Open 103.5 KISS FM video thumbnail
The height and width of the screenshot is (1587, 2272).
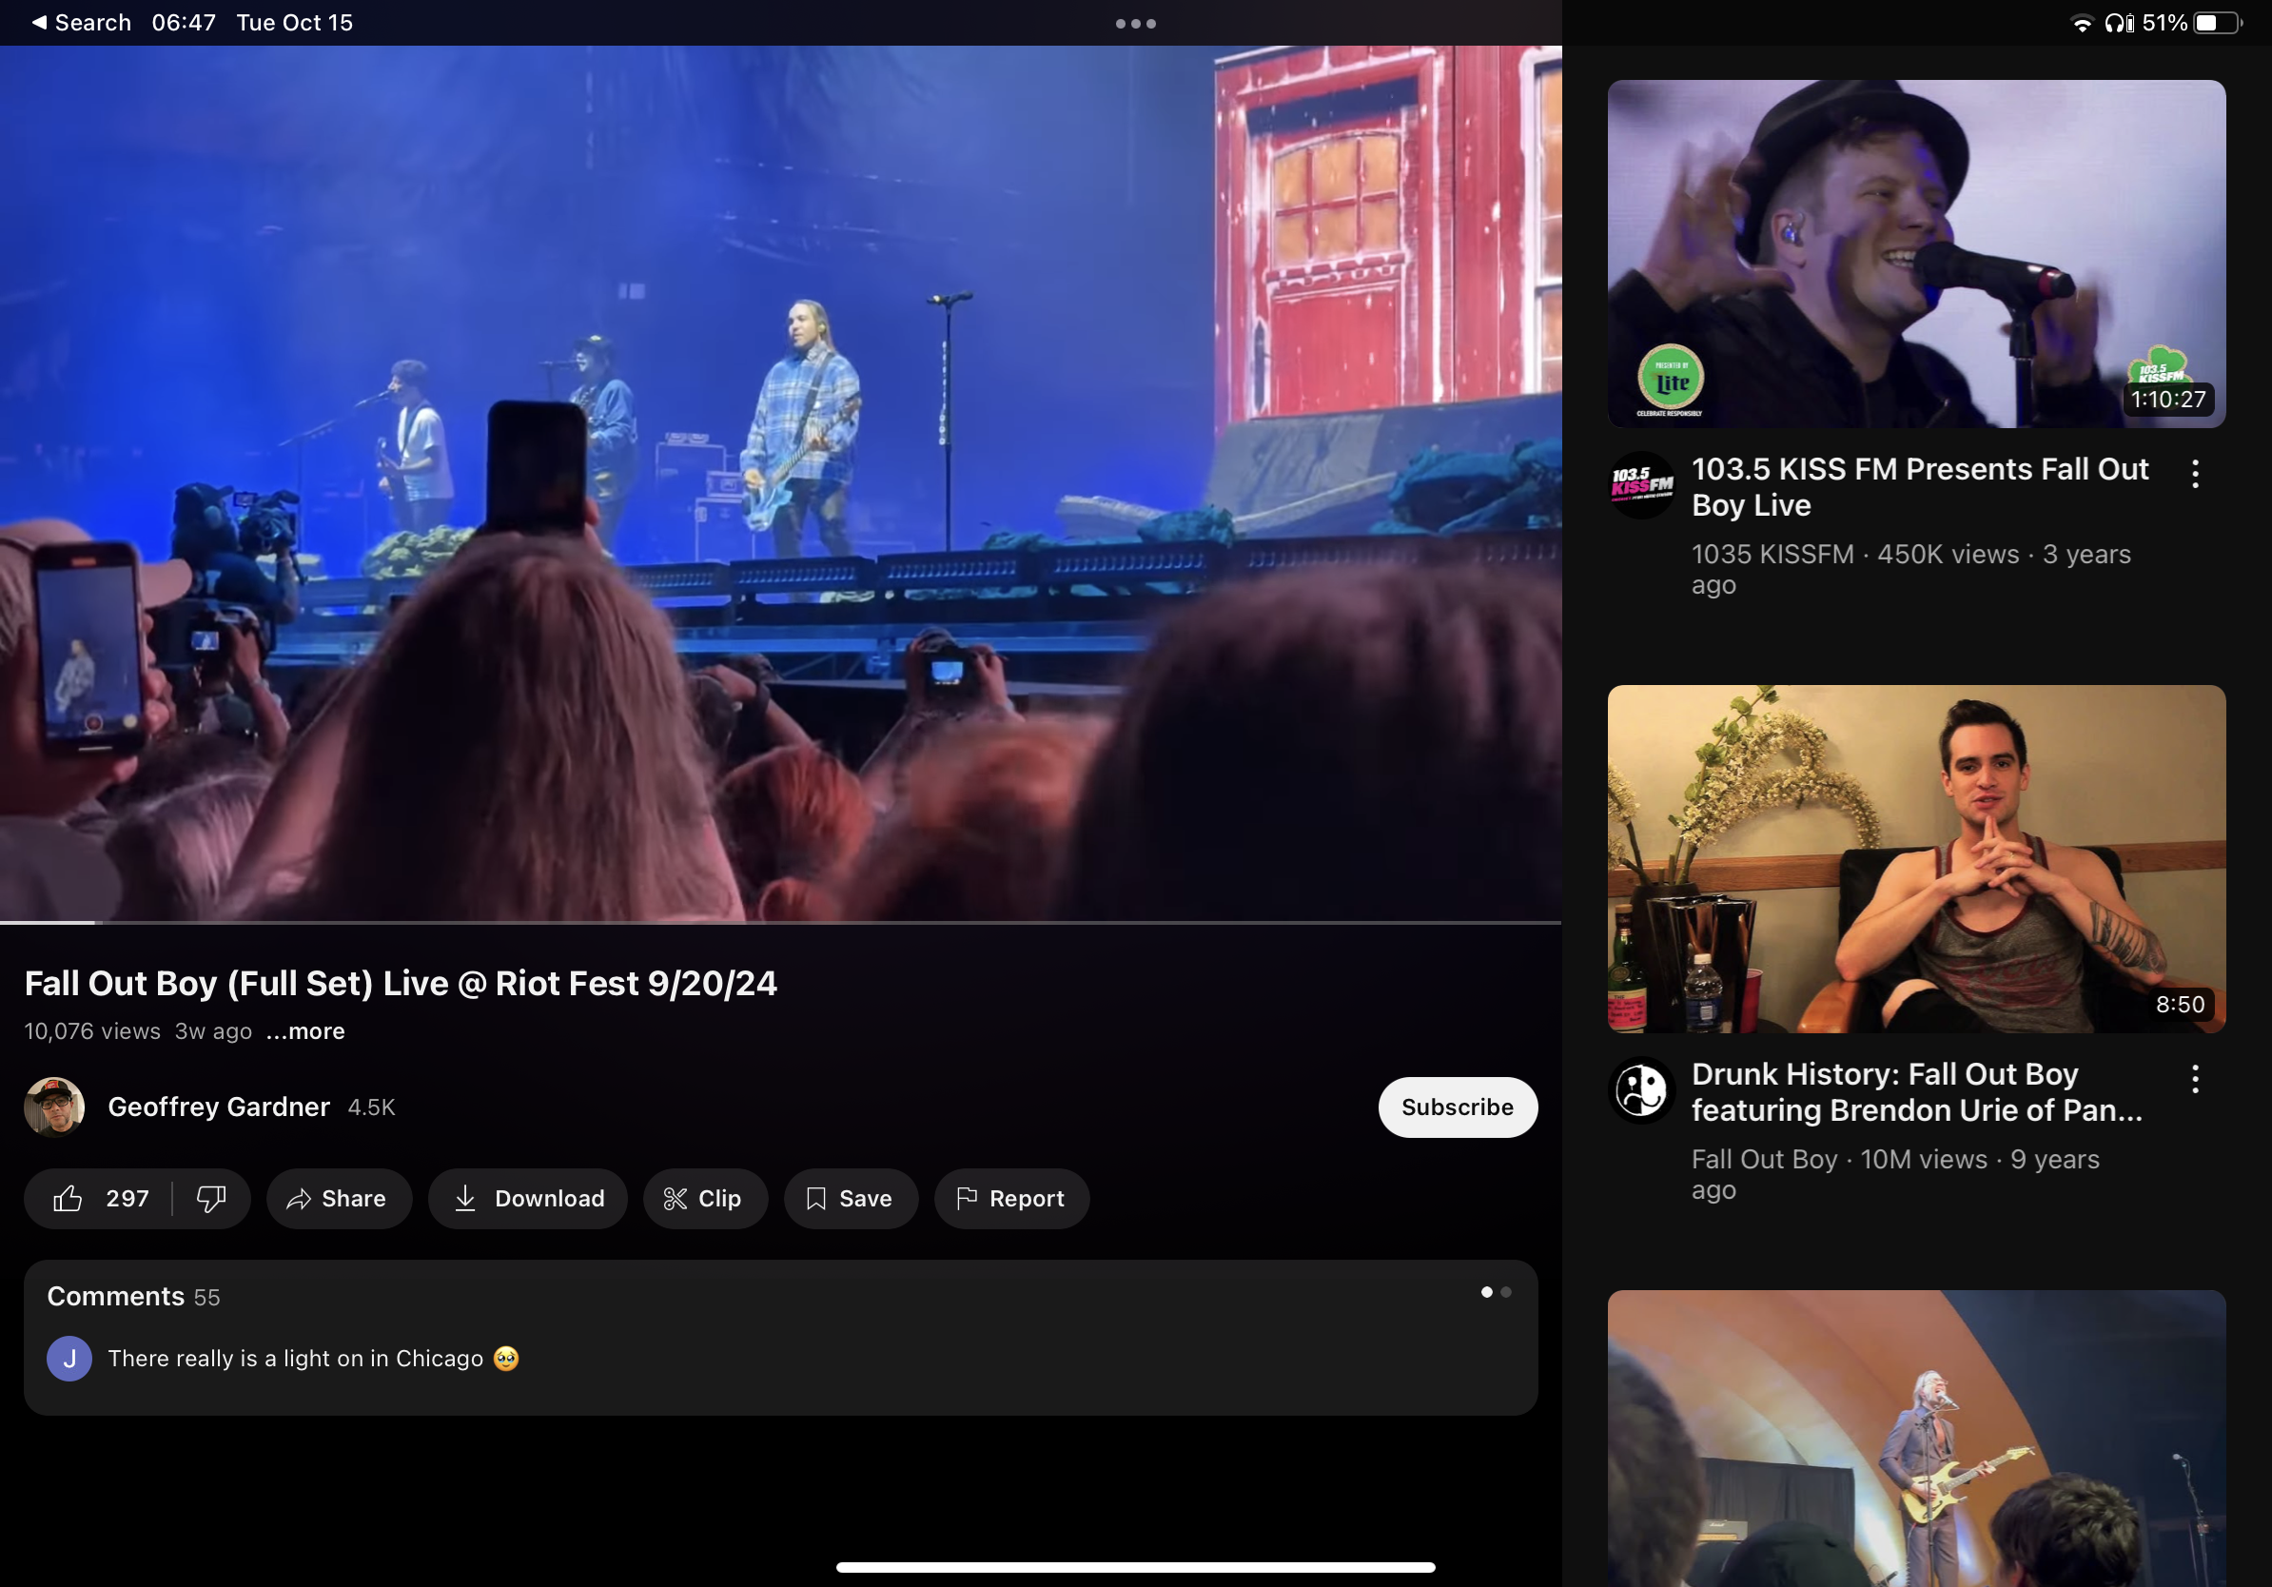coord(1916,254)
